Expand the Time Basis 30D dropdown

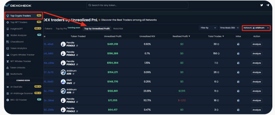click(229, 28)
